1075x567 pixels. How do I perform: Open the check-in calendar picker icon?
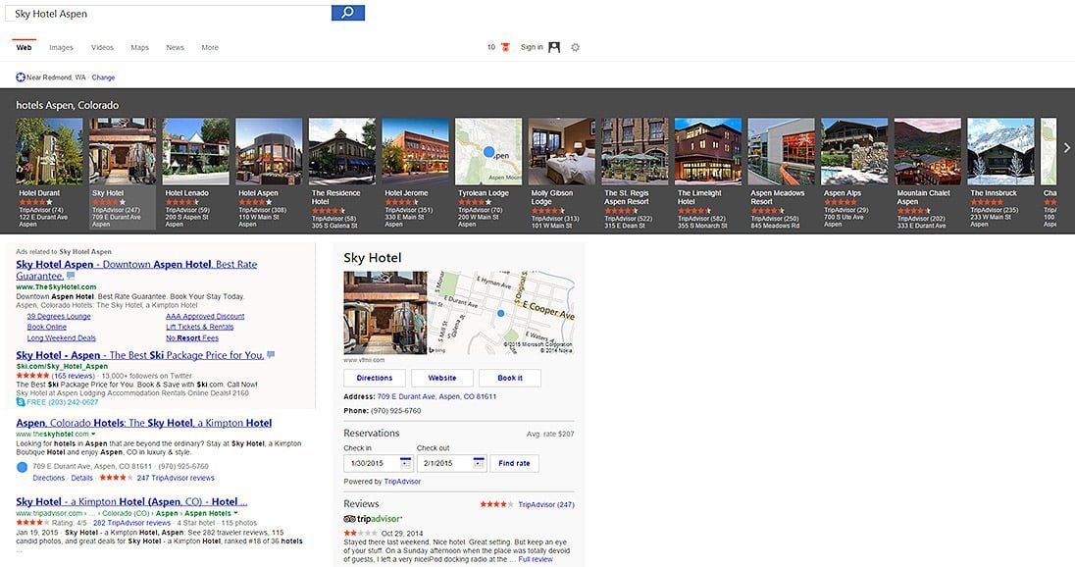405,463
